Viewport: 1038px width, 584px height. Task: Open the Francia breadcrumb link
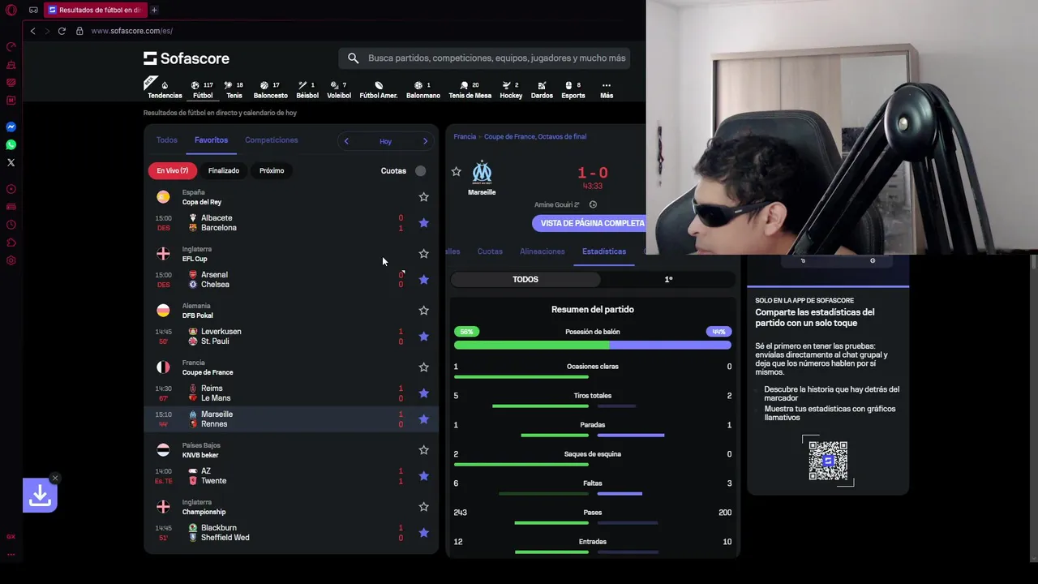pos(465,136)
